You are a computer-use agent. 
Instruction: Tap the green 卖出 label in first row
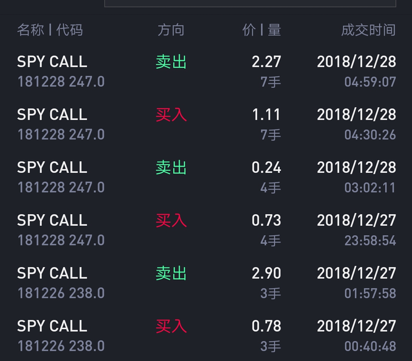(x=171, y=62)
